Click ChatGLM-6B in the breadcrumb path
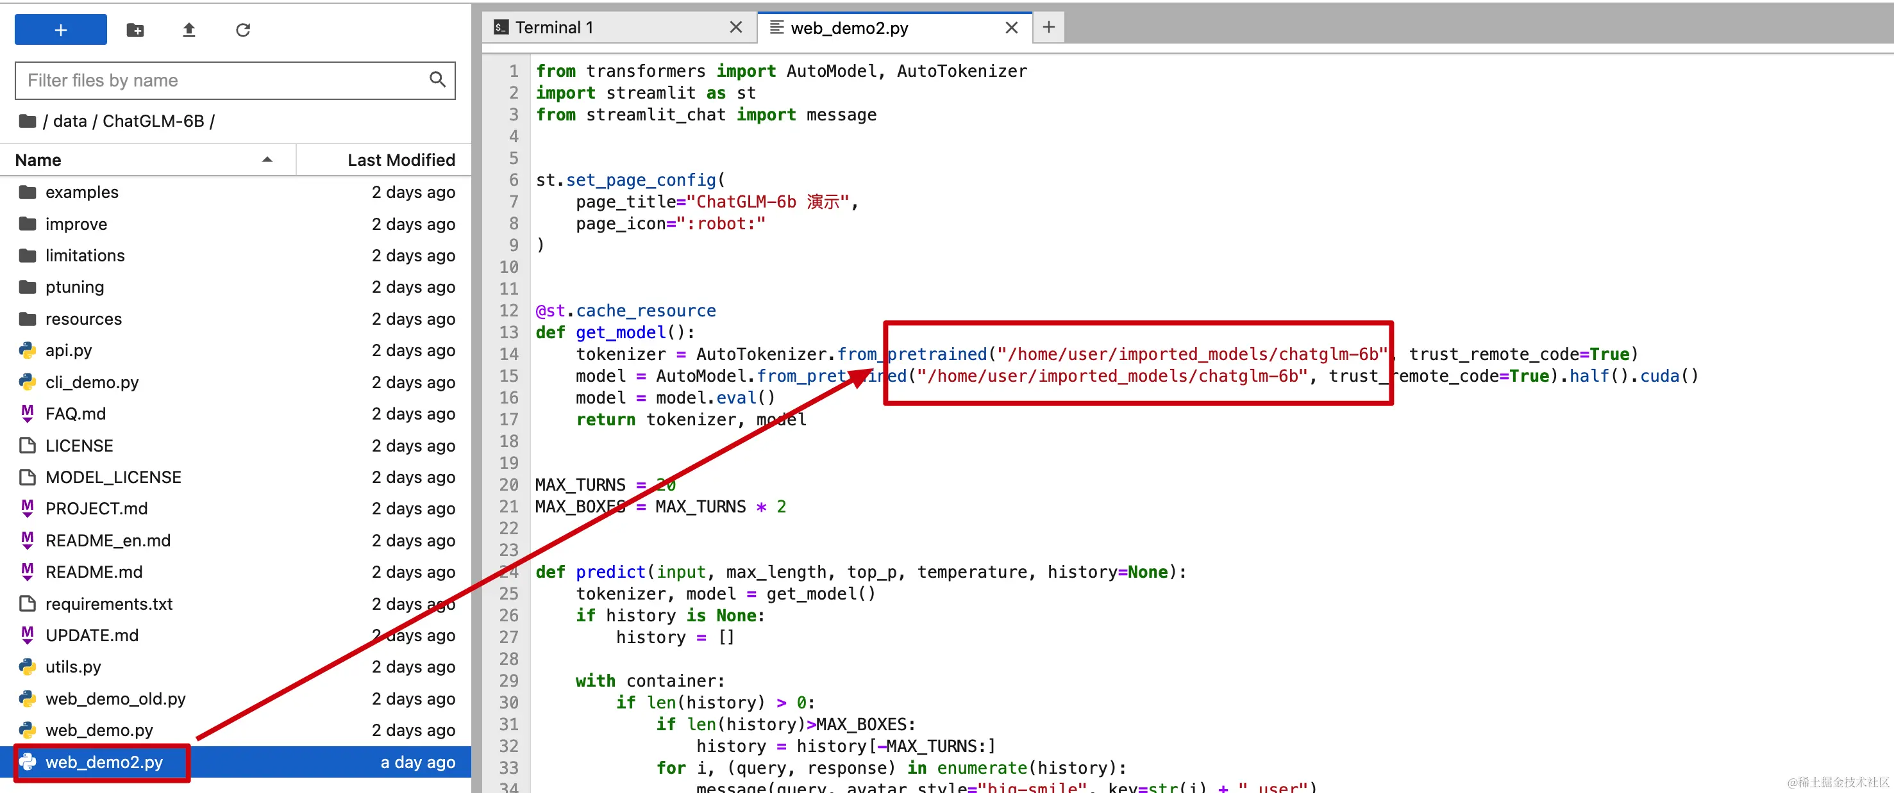Screen dimensions: 1894x793 coord(153,121)
